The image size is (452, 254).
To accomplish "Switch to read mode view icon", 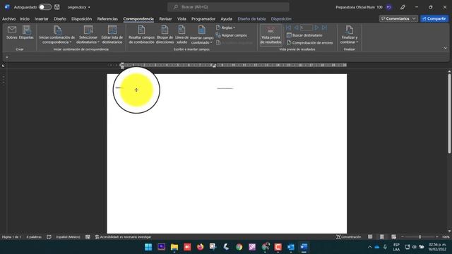I will [370, 237].
